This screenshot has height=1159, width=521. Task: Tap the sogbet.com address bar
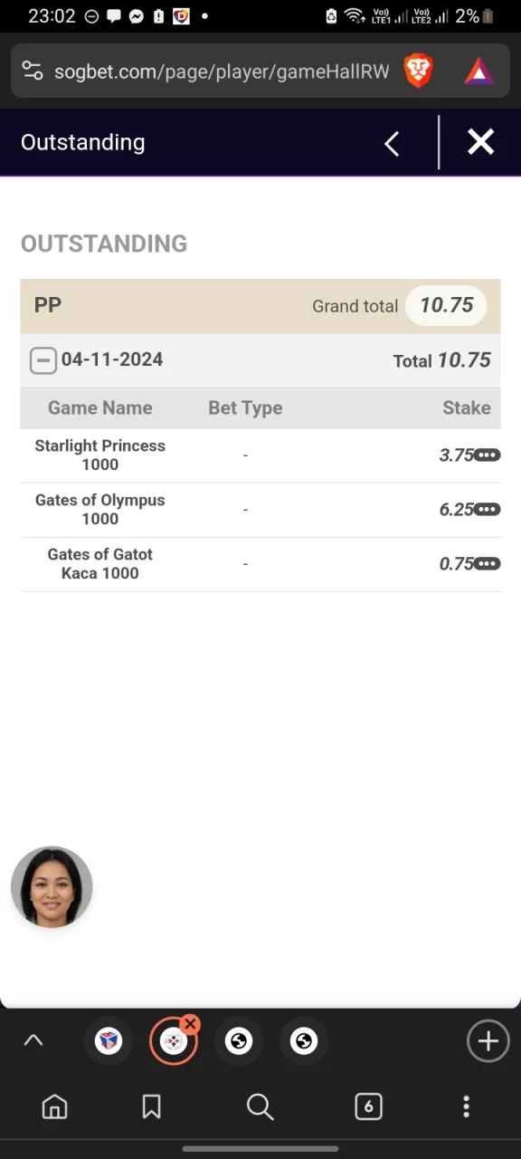coord(222,72)
